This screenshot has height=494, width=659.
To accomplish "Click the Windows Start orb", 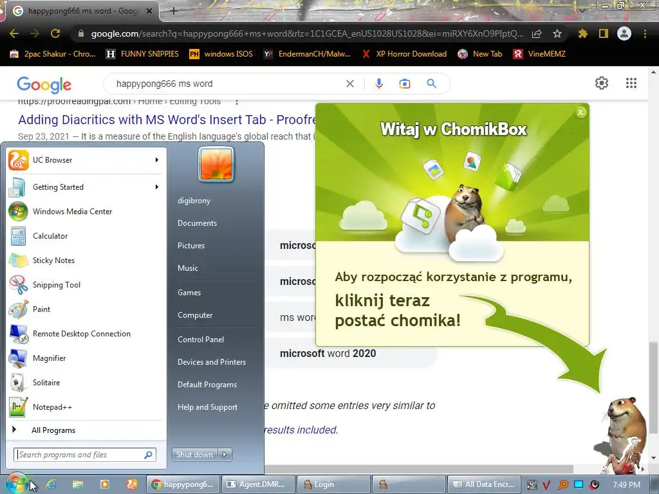I will [16, 484].
